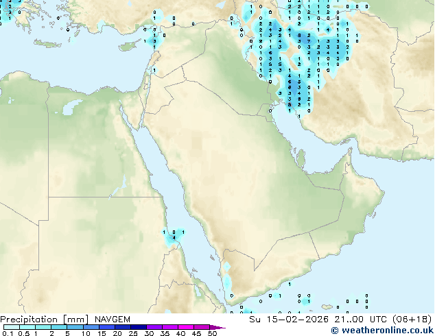Select the 40–45 mm pink legend swatch
This screenshot has width=435, height=336.
pyautogui.click(x=186, y=327)
